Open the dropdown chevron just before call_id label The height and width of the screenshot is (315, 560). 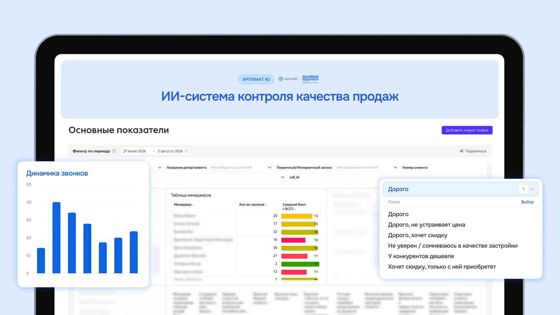point(283,177)
